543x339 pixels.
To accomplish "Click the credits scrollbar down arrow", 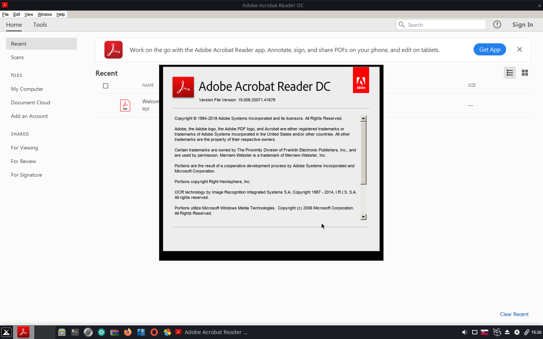I will (364, 217).
